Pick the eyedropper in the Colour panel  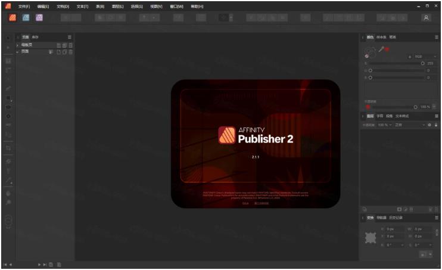pos(381,49)
